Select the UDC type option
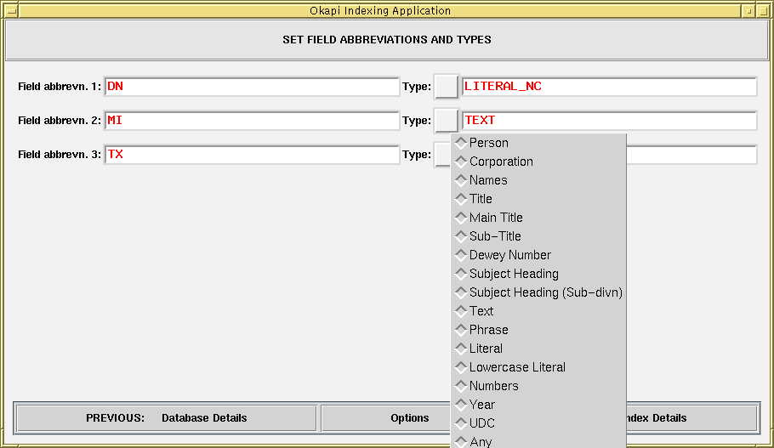 538,424
